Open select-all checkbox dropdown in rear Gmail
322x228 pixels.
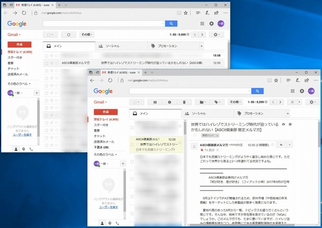50,35
